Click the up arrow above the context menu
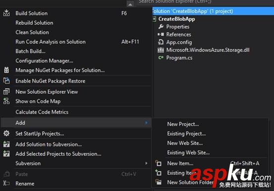 pyautogui.click(x=130, y=4)
